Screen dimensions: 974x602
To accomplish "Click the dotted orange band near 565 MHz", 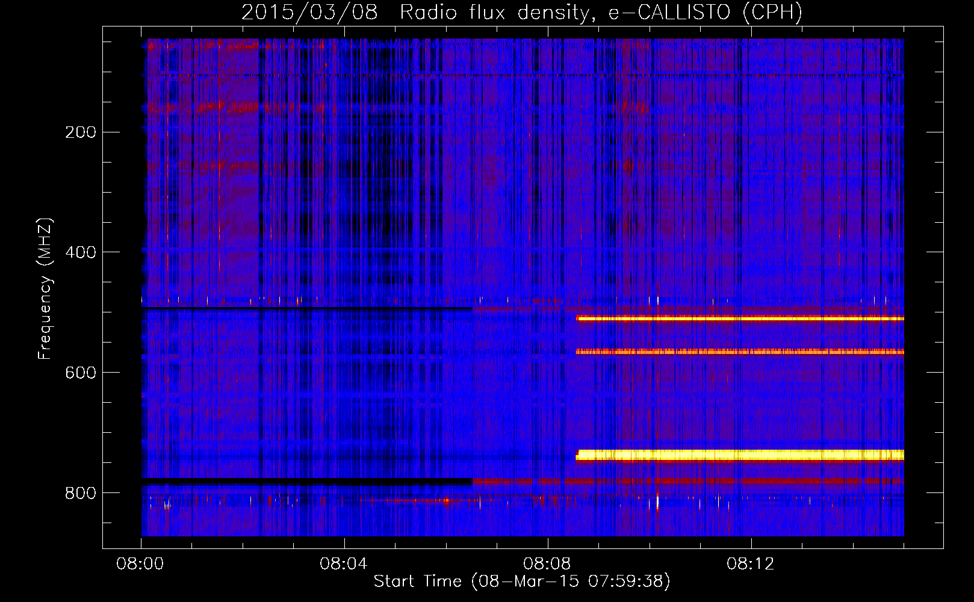I will (x=740, y=352).
